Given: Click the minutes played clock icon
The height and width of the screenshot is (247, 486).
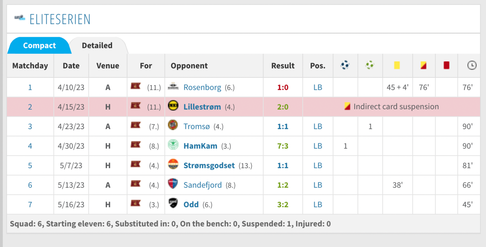Looking at the screenshot, I should pyautogui.click(x=472, y=65).
